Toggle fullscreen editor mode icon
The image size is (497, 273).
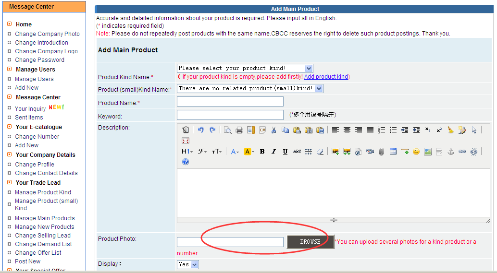pyautogui.click(x=186, y=141)
